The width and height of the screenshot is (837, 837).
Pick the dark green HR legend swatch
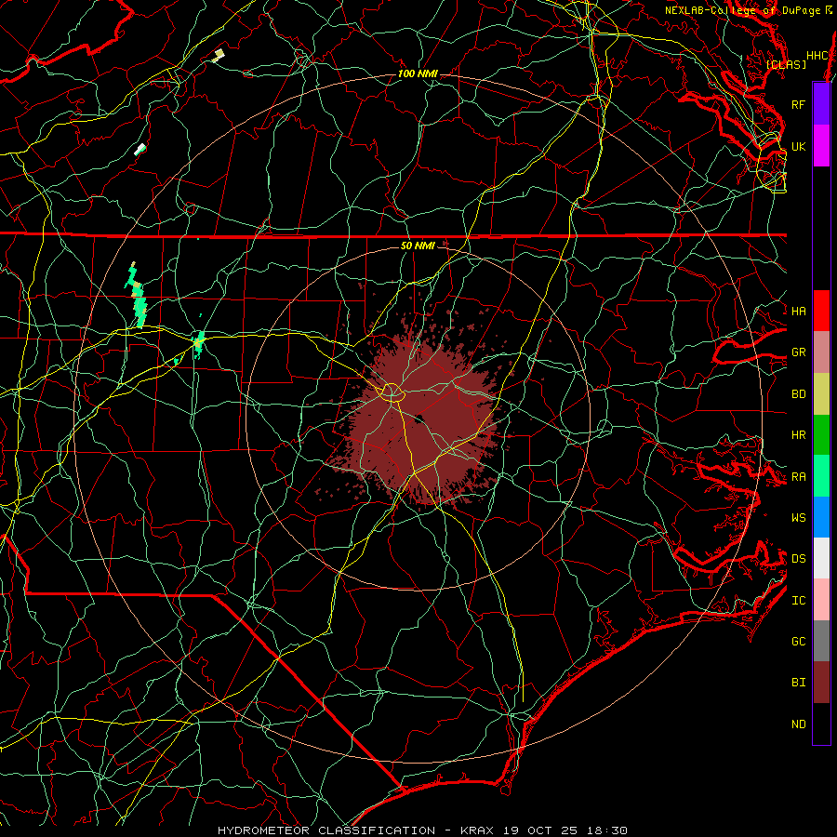[x=821, y=435]
